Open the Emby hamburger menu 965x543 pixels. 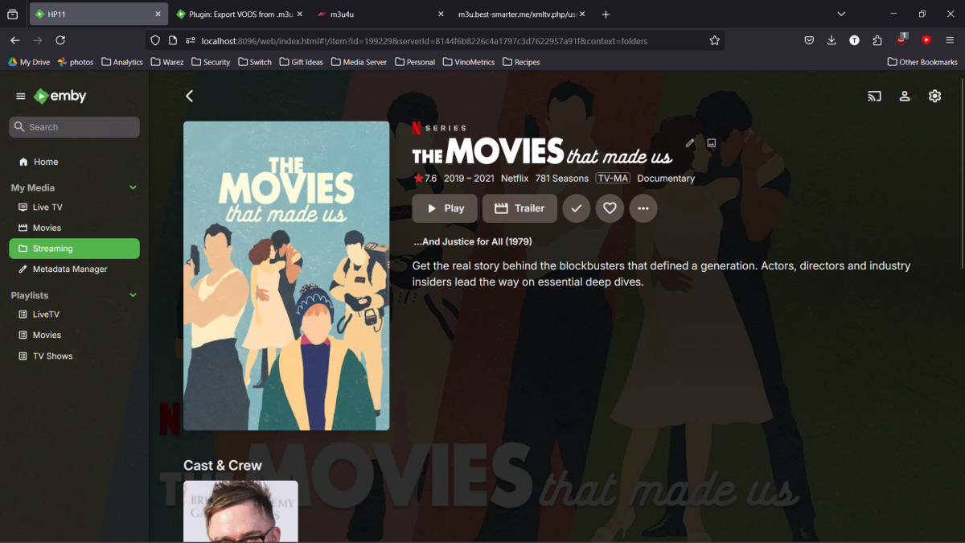pyautogui.click(x=21, y=97)
